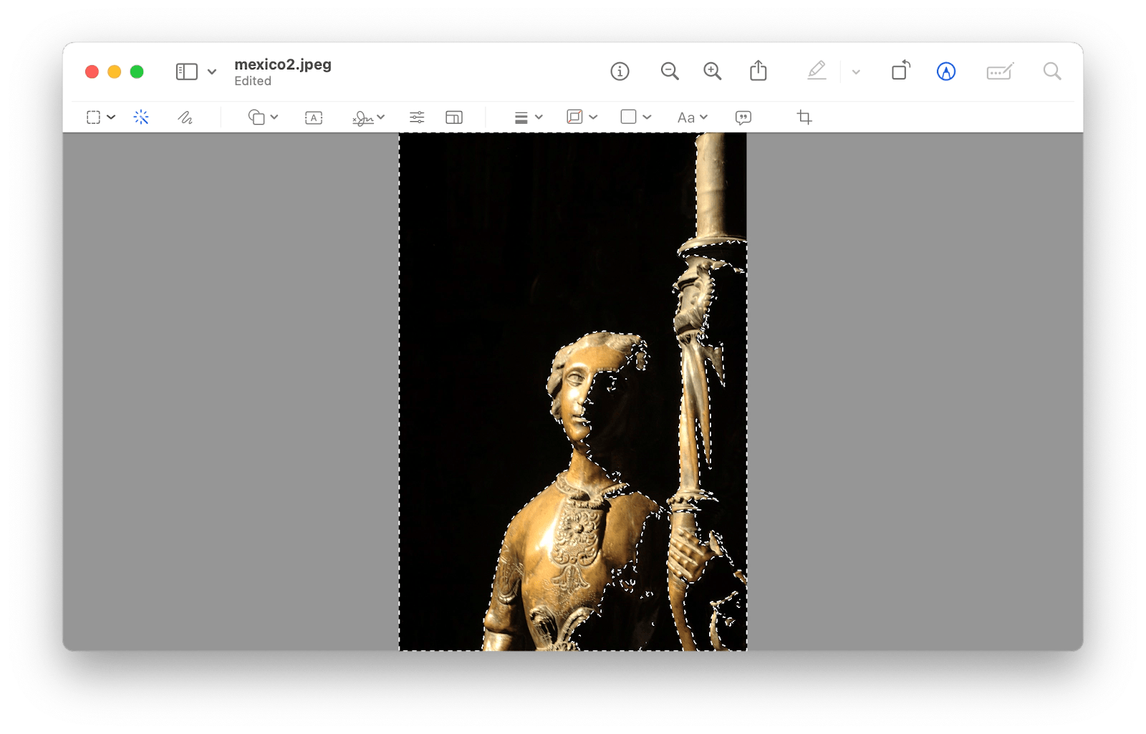The height and width of the screenshot is (734, 1146).
Task: Zoom out of the image
Action: click(669, 71)
